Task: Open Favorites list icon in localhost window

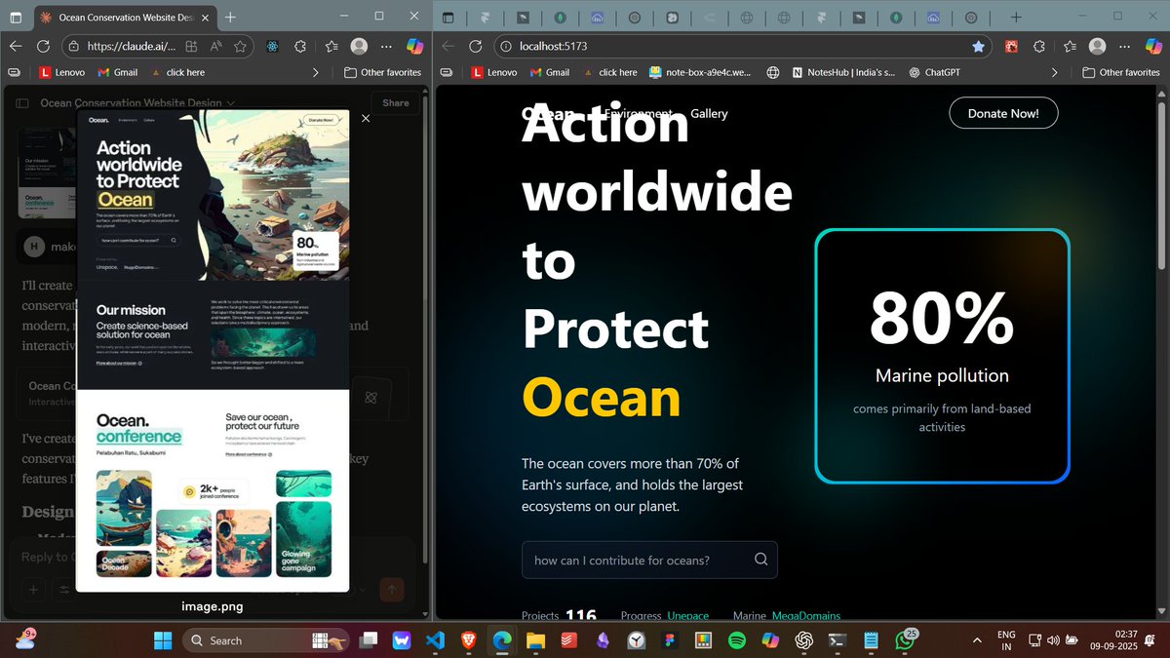Action: click(1070, 46)
